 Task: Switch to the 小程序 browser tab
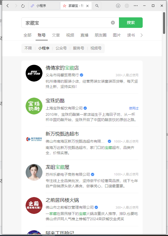(44, 6)
